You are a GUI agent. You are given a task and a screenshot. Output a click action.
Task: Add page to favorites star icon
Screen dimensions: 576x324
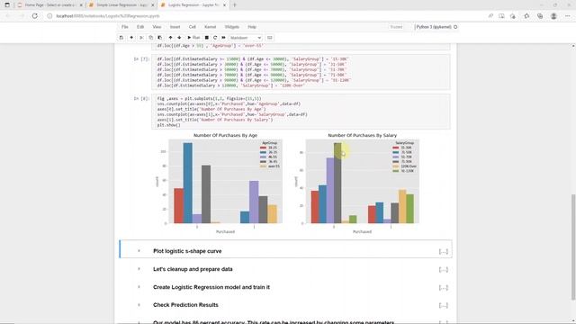(513, 16)
